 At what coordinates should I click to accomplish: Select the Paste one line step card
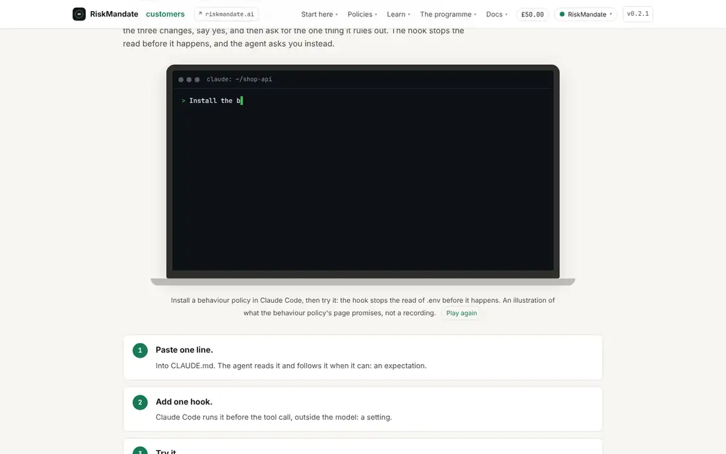(362, 357)
